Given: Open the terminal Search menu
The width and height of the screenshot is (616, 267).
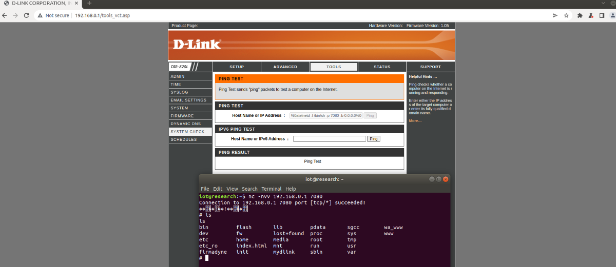Looking at the screenshot, I should pyautogui.click(x=249, y=189).
